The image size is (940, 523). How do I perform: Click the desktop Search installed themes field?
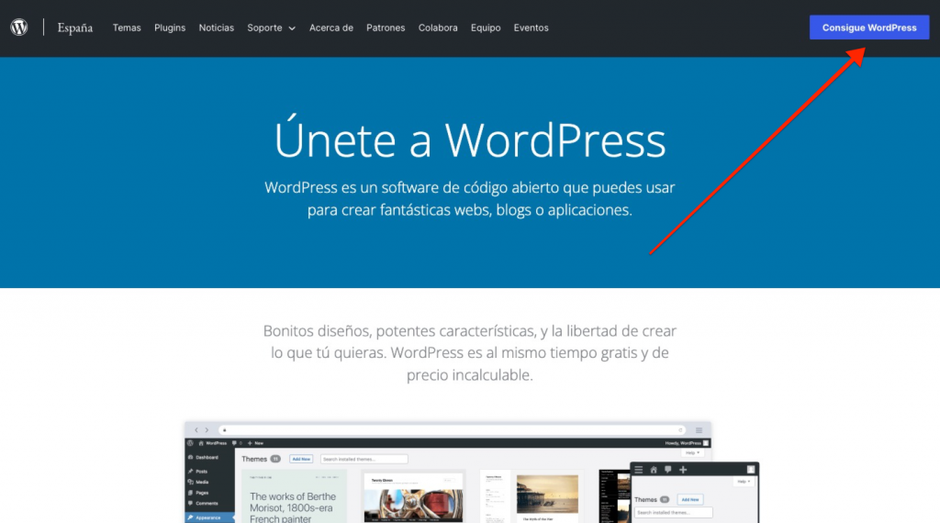click(x=364, y=459)
